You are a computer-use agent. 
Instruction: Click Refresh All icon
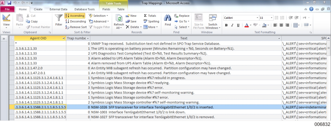pyautogui.click(x=119, y=21)
